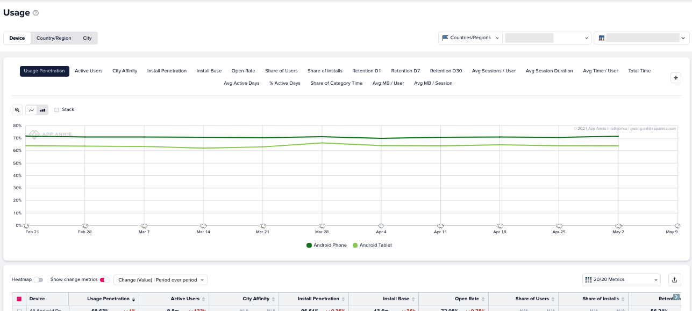Screen dimensions: 692x311
Task: Toggle Android Tablet series in legend
Action: coord(372,245)
